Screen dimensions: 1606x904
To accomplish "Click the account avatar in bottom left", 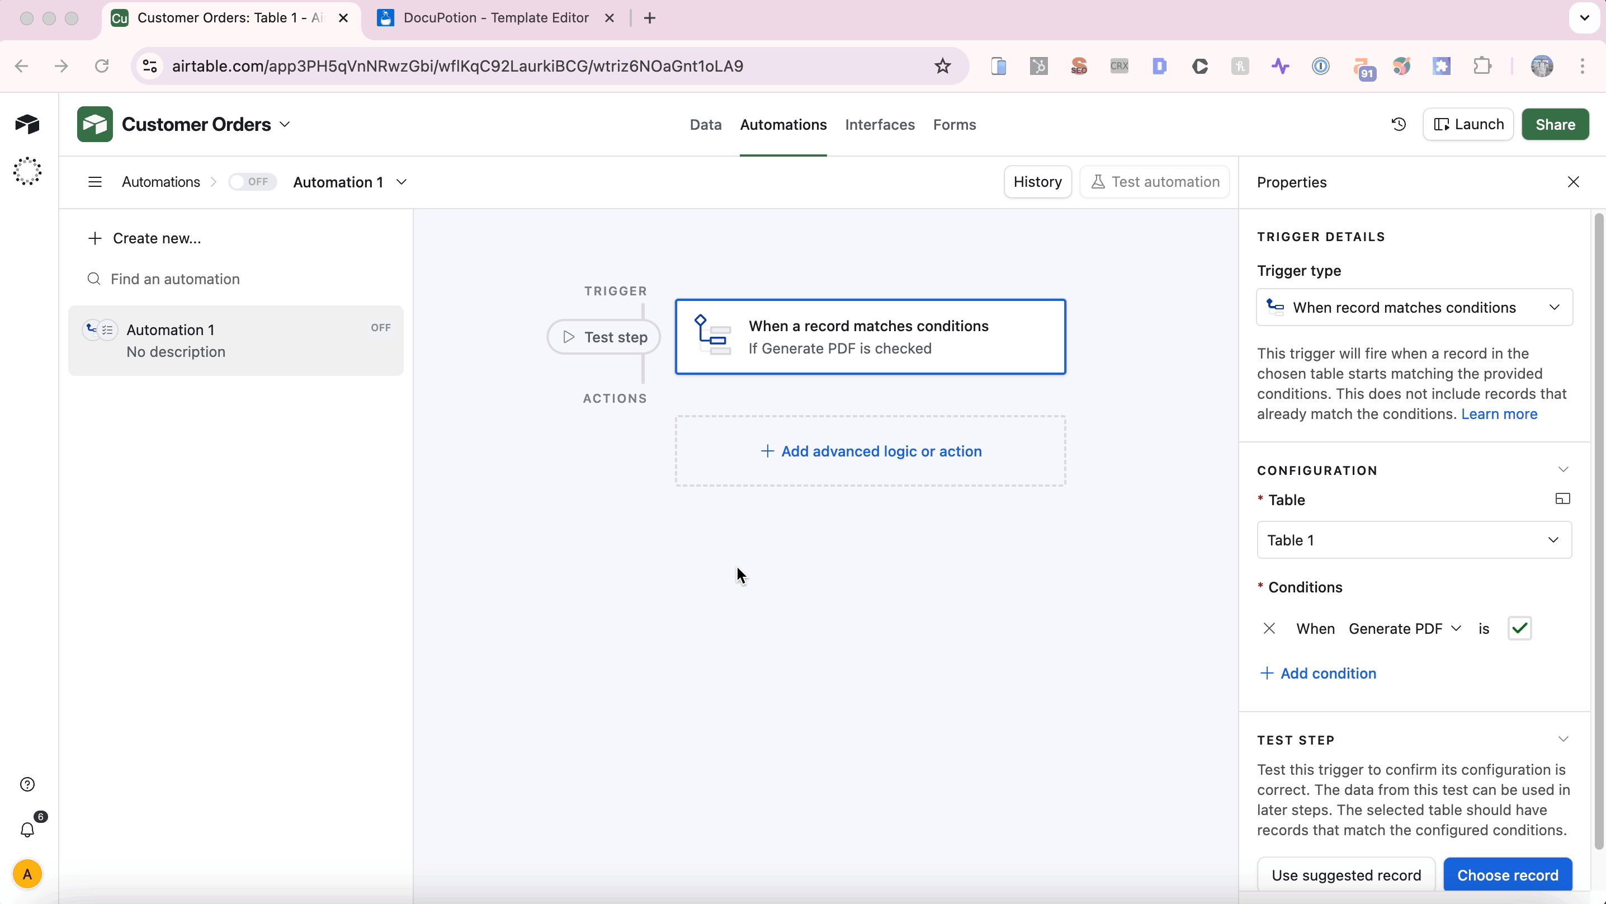I will (x=27, y=874).
